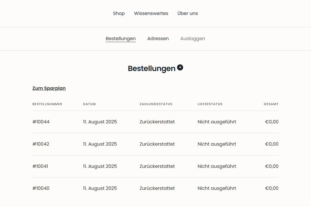Viewport: 311px width, 207px height.
Task: Switch to the Adressen tab
Action: coord(158,38)
